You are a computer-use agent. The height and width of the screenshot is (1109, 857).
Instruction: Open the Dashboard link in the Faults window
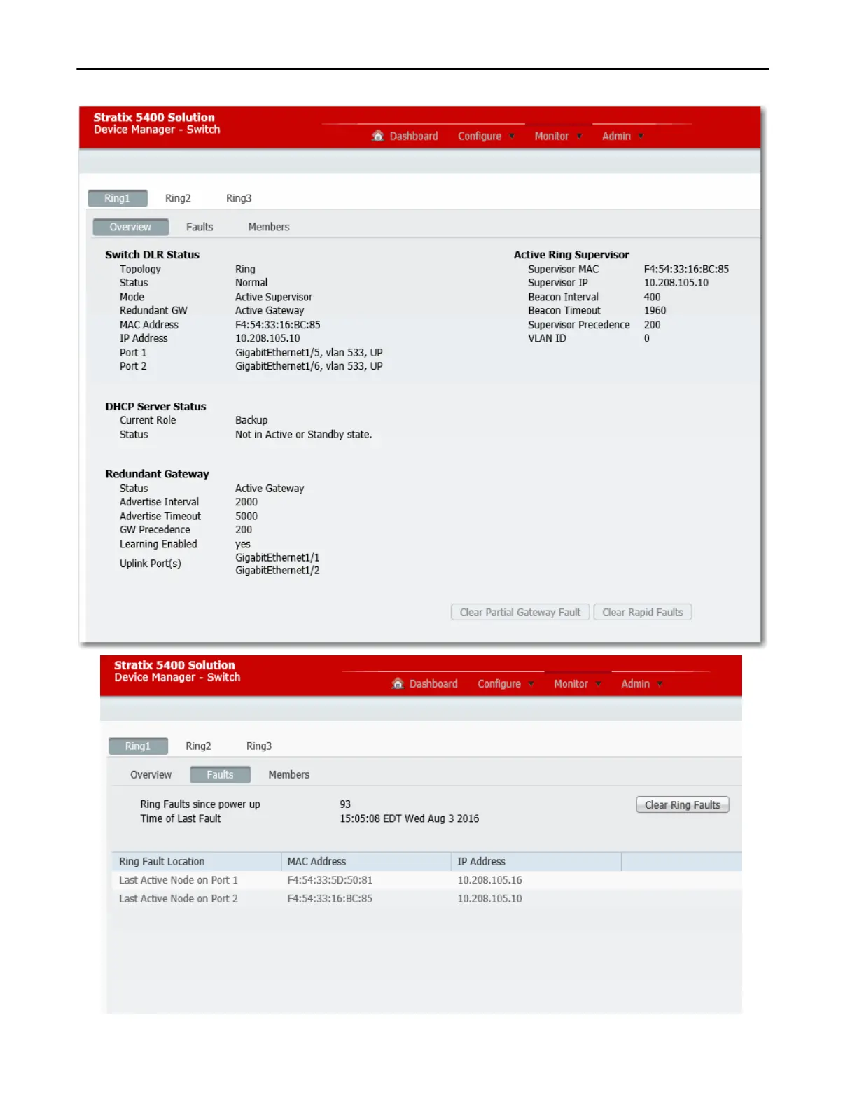[x=433, y=683]
